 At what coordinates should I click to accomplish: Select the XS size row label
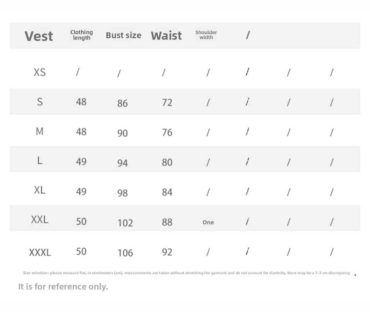coord(40,72)
